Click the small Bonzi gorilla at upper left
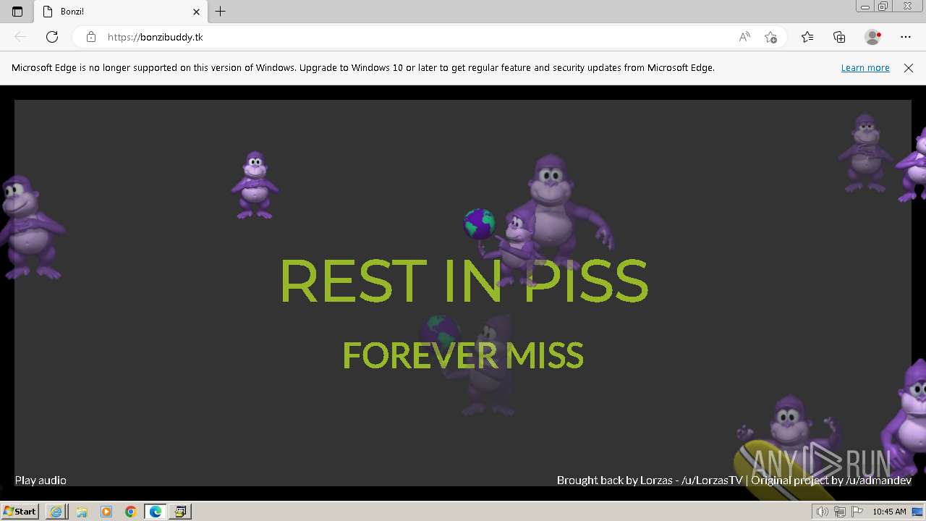926x521 pixels. click(255, 185)
